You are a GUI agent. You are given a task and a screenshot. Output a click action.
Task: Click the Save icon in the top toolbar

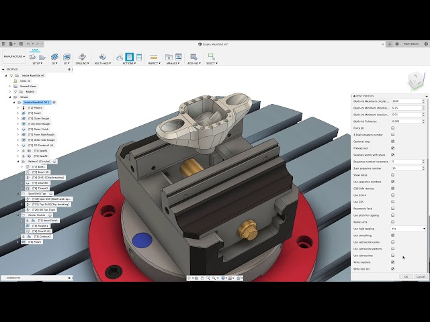point(21,44)
